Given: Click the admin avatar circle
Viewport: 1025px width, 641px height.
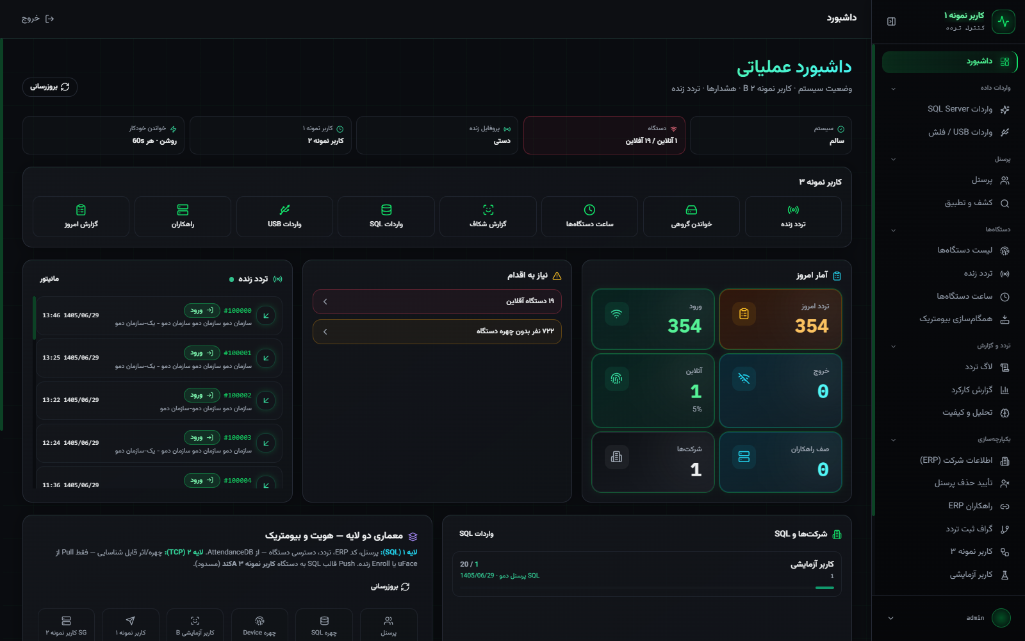Looking at the screenshot, I should (1001, 618).
